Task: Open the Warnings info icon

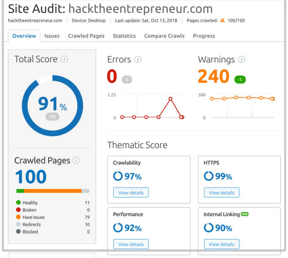Action: [x=242, y=60]
